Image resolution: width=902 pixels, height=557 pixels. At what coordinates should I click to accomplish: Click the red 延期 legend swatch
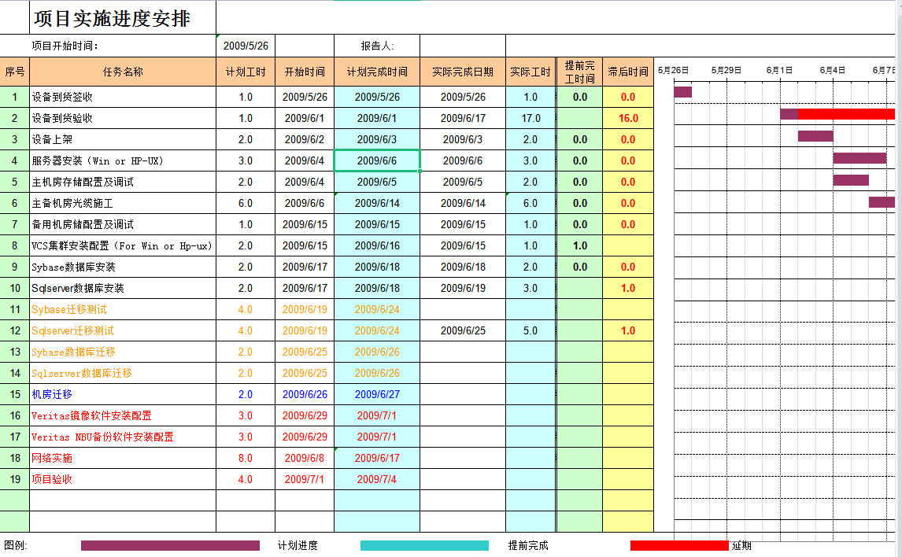tap(679, 545)
